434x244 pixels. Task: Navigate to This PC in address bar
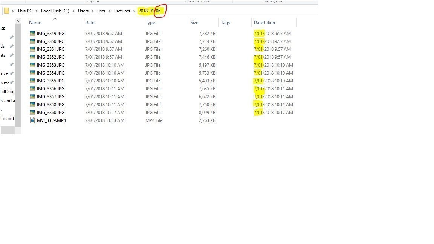[x=24, y=11]
